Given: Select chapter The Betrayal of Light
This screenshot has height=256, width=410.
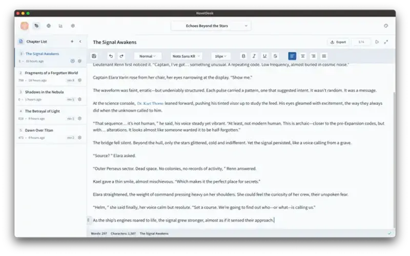Looking at the screenshot, I should pyautogui.click(x=51, y=115).
